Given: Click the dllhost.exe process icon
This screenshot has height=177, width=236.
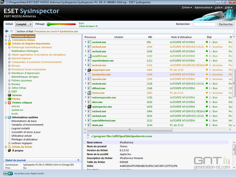Looking at the screenshot, I should 90,88.
